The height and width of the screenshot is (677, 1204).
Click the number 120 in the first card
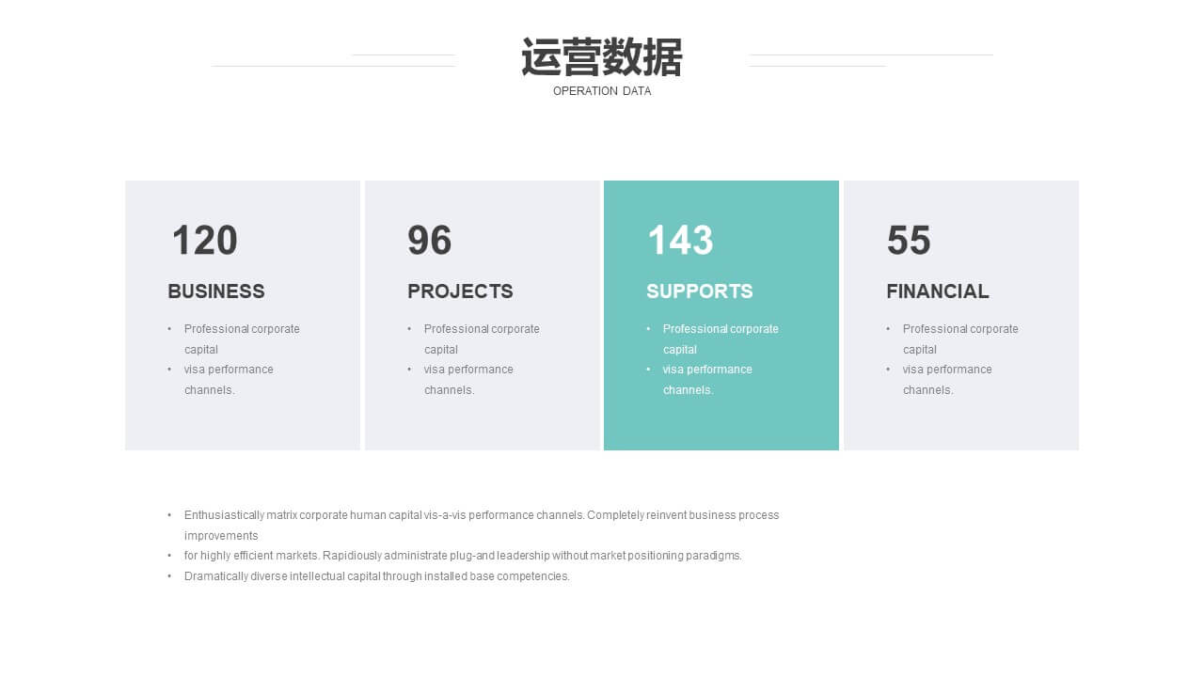(x=204, y=241)
